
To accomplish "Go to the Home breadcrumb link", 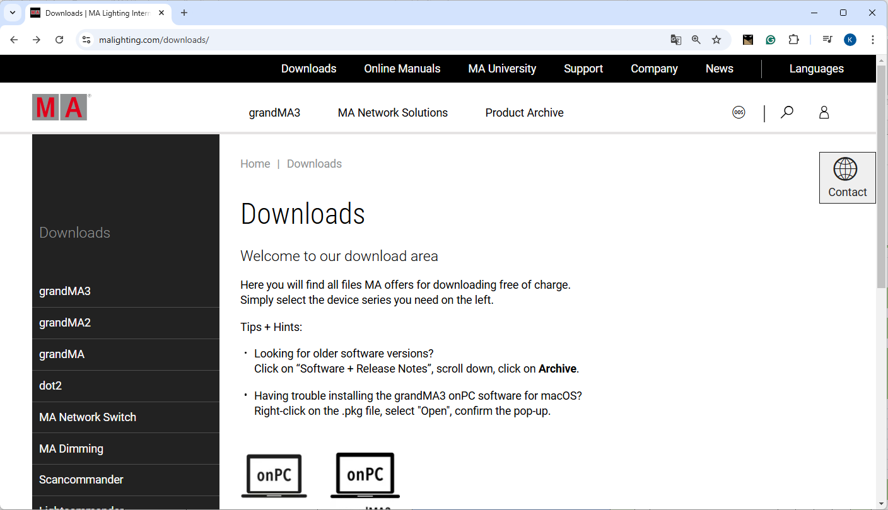I will tap(255, 164).
